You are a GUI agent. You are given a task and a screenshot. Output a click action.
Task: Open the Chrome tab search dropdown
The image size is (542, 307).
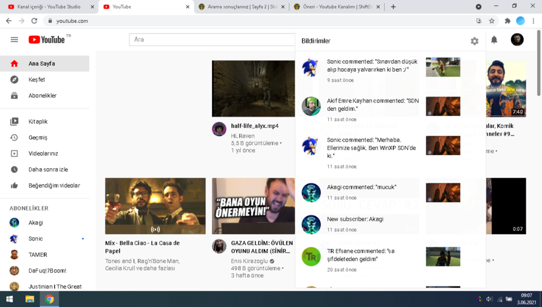point(479,7)
